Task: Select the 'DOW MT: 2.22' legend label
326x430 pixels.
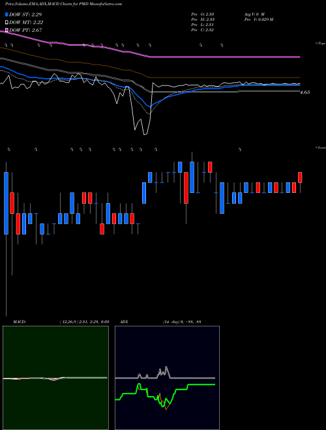Action: (26, 23)
